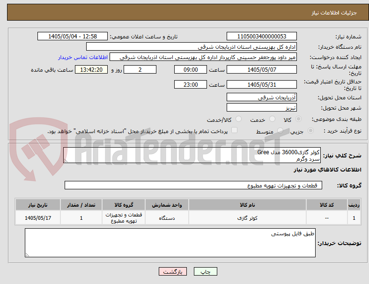Select the جزیی purchase type radio
Viewport: 369px width, 284px height.
310,130
